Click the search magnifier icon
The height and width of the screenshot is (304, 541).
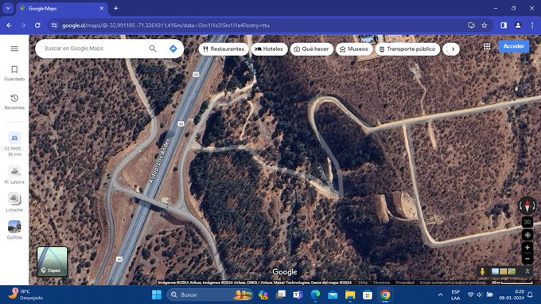pyautogui.click(x=153, y=49)
